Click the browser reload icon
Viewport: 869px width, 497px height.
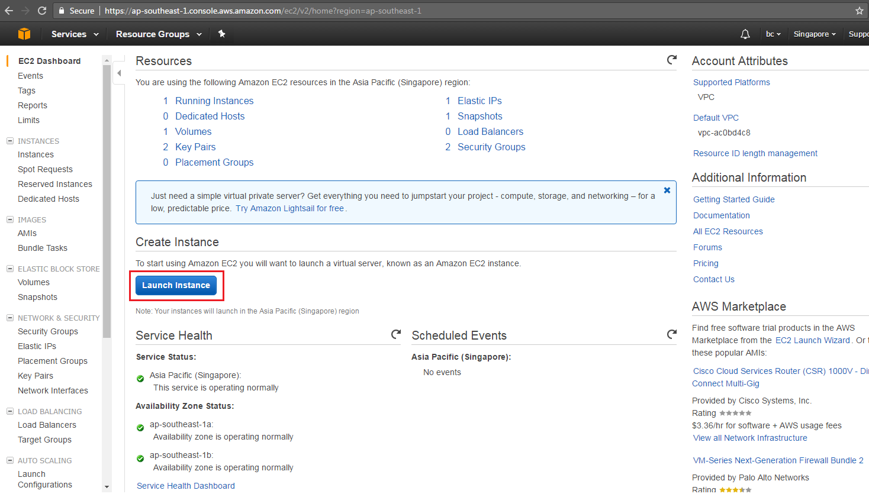coord(41,10)
